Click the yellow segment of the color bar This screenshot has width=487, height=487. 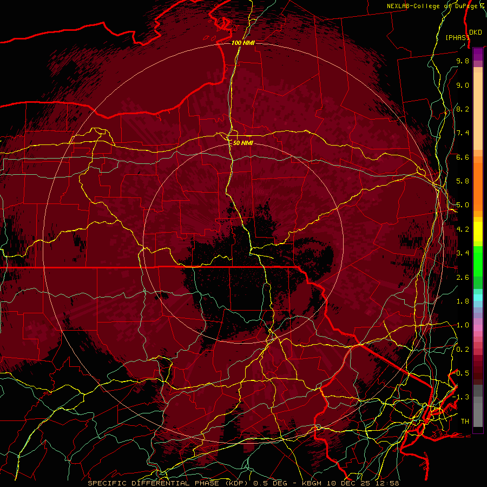coord(478,232)
